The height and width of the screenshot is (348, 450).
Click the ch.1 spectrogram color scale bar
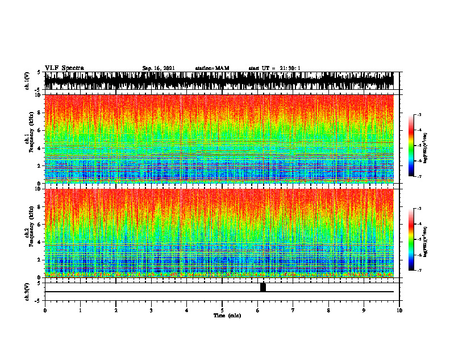pos(411,146)
